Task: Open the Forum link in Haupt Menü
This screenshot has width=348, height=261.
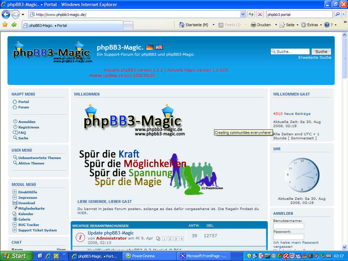Action: 23,107
